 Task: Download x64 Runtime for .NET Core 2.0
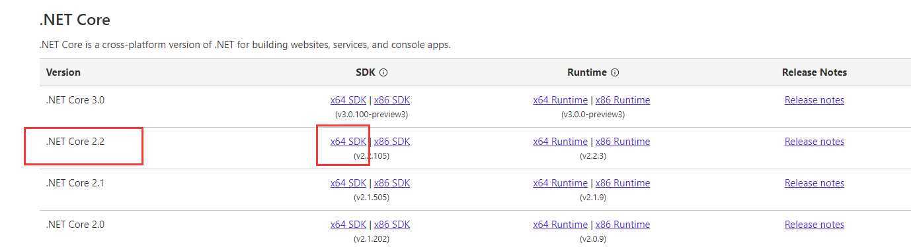(561, 225)
